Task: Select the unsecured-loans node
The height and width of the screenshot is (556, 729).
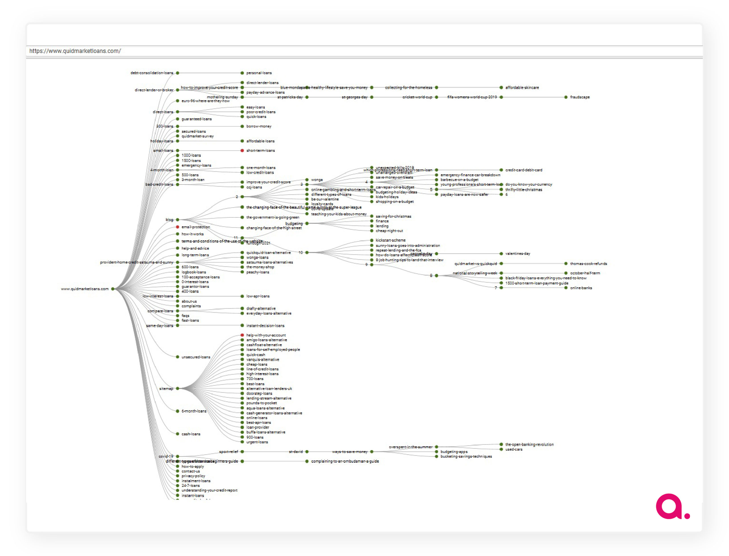Action: (x=177, y=357)
